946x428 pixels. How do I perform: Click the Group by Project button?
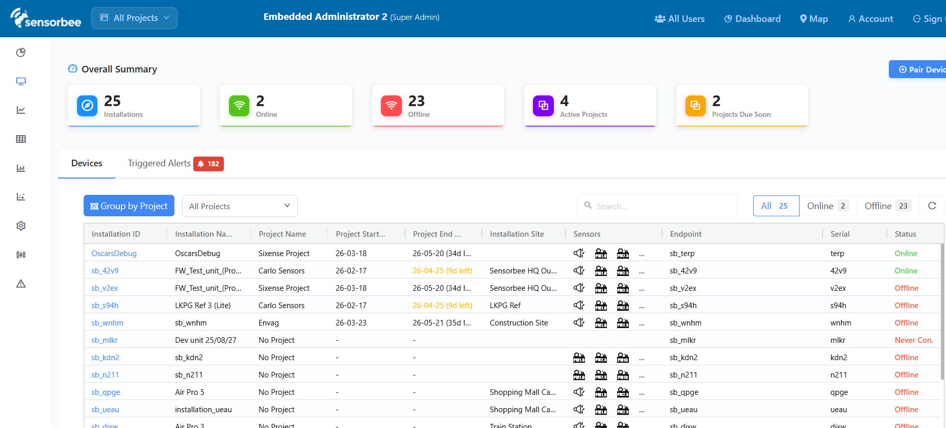tap(129, 206)
